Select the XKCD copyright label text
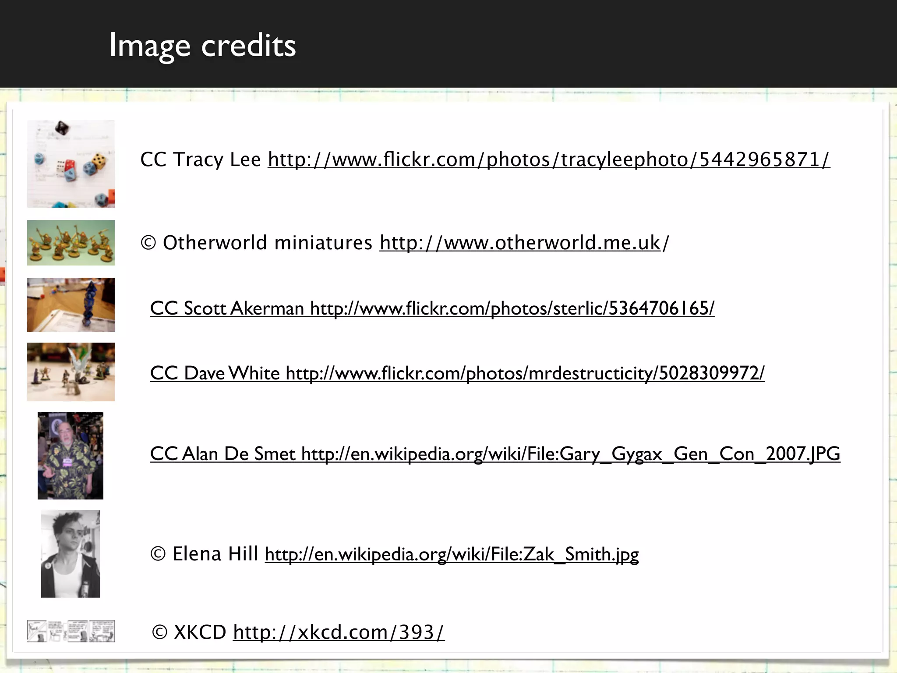This screenshot has height=673, width=897. coord(189,632)
